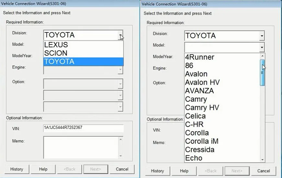Click <Back button in left window

[69, 169]
